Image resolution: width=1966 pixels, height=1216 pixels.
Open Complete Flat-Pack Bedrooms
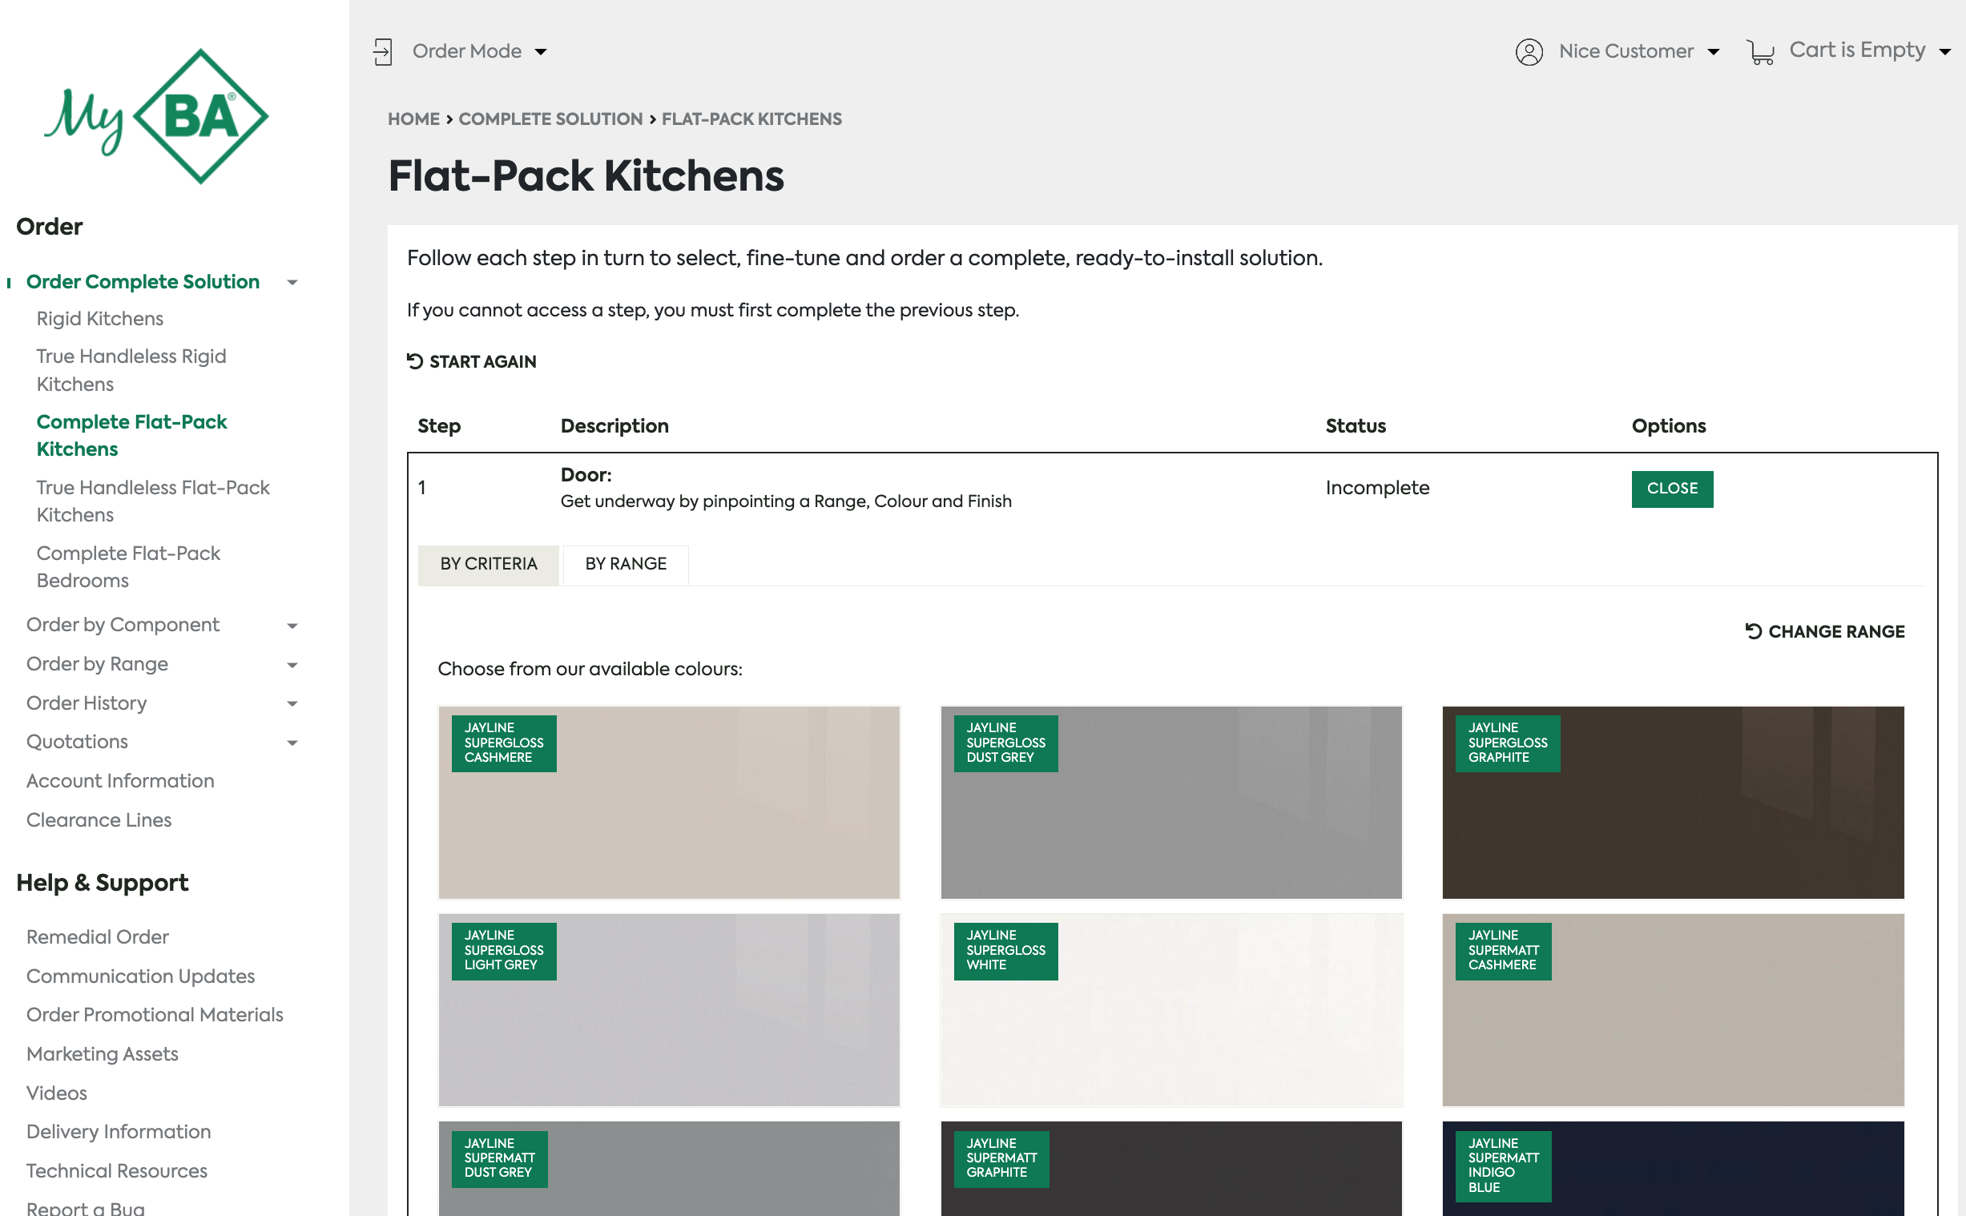pyautogui.click(x=129, y=566)
